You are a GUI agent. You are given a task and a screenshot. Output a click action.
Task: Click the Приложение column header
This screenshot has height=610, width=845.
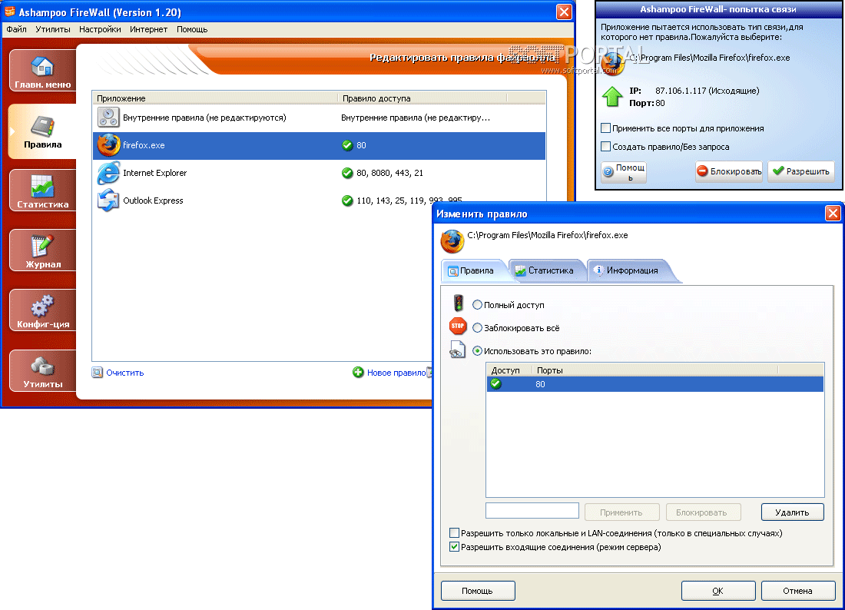pos(215,98)
